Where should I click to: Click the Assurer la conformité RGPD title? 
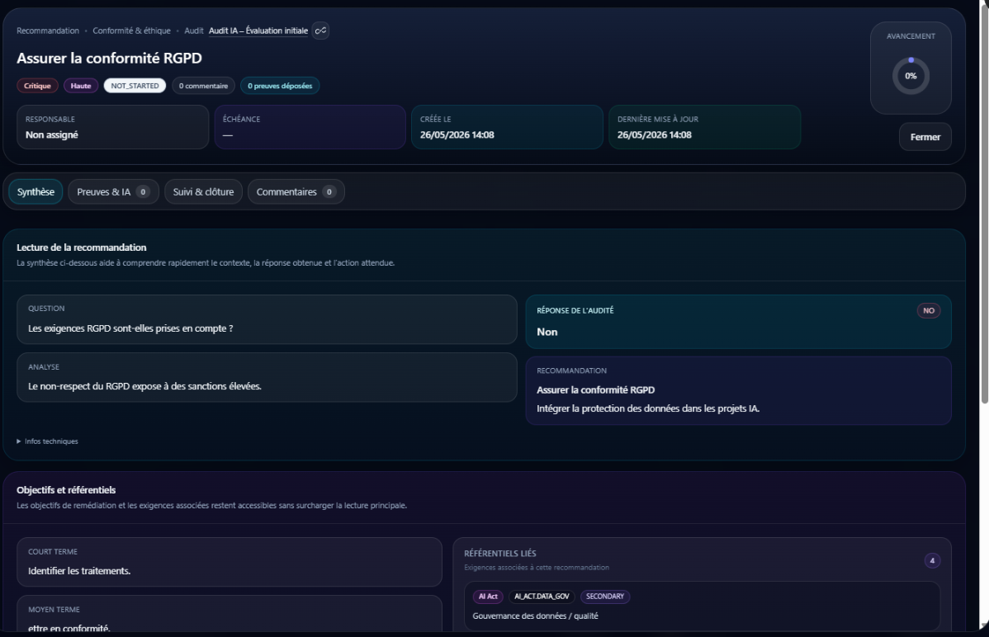coord(109,58)
